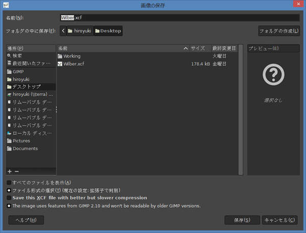
Task: Enable すべてのファイルを表示 show all files checkbox
Action: (x=9, y=183)
